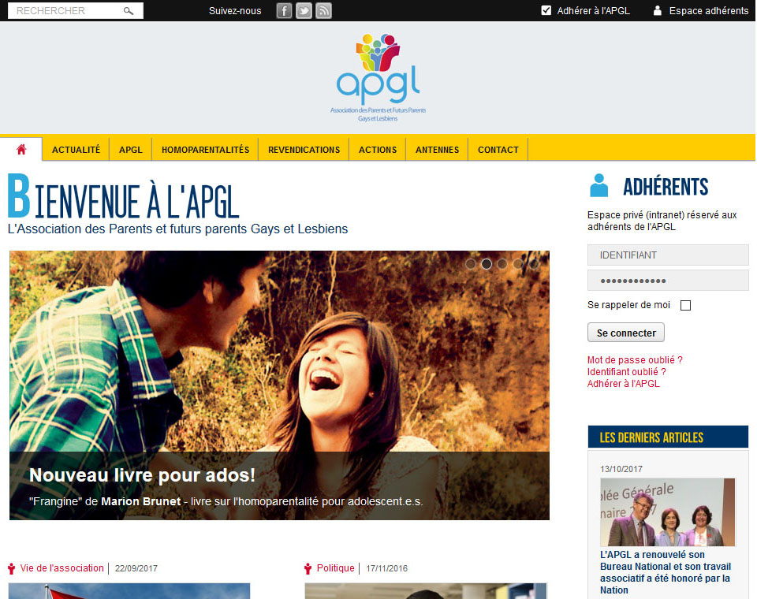757x599 pixels.
Task: Open the Nouveau livre pour ados slide
Action: click(142, 475)
